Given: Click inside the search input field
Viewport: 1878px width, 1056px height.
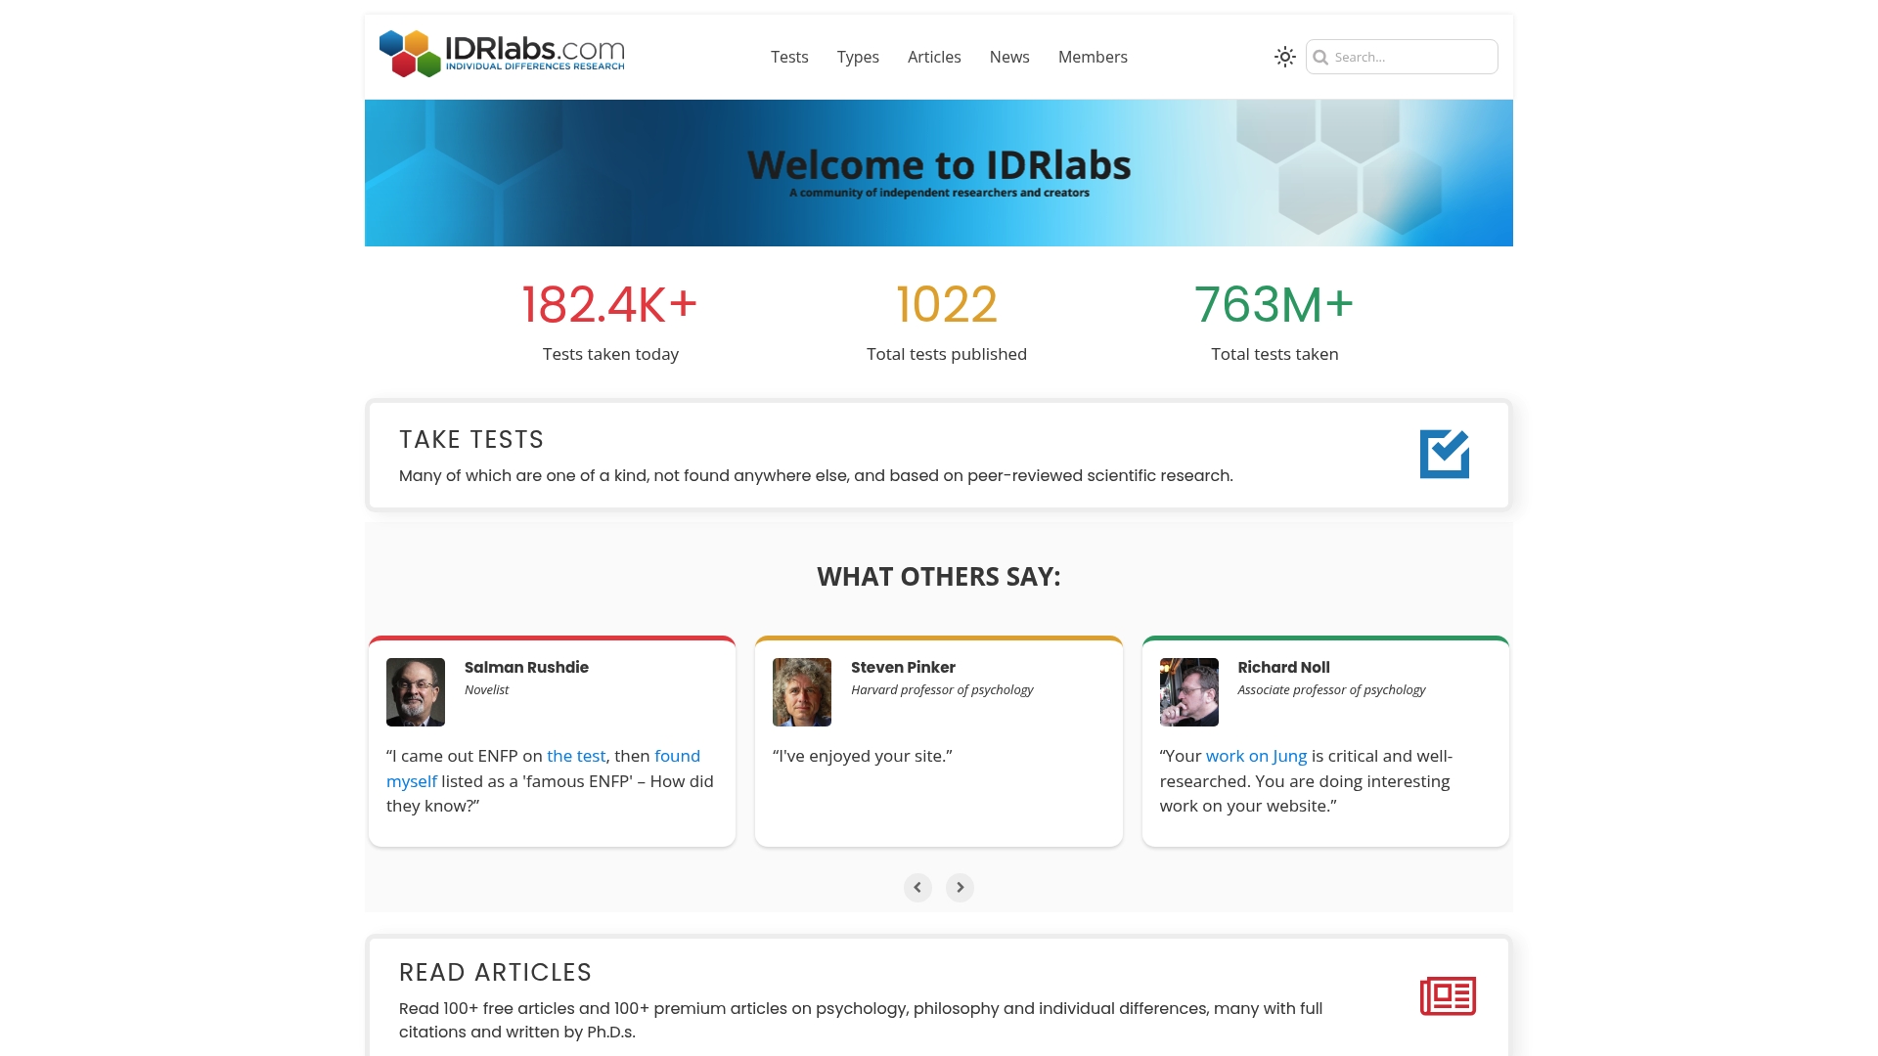Looking at the screenshot, I should click(x=1408, y=57).
